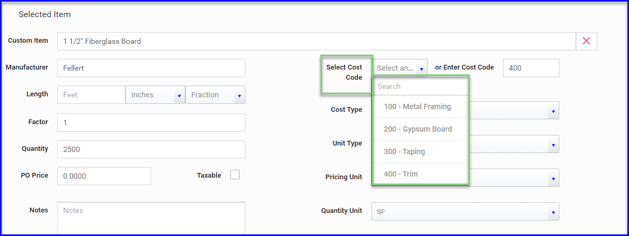The width and height of the screenshot is (629, 236).
Task: Click the Manufacturer field with Fellert
Action: pyautogui.click(x=151, y=68)
